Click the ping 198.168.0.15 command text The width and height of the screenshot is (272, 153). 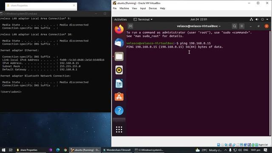click(195, 43)
